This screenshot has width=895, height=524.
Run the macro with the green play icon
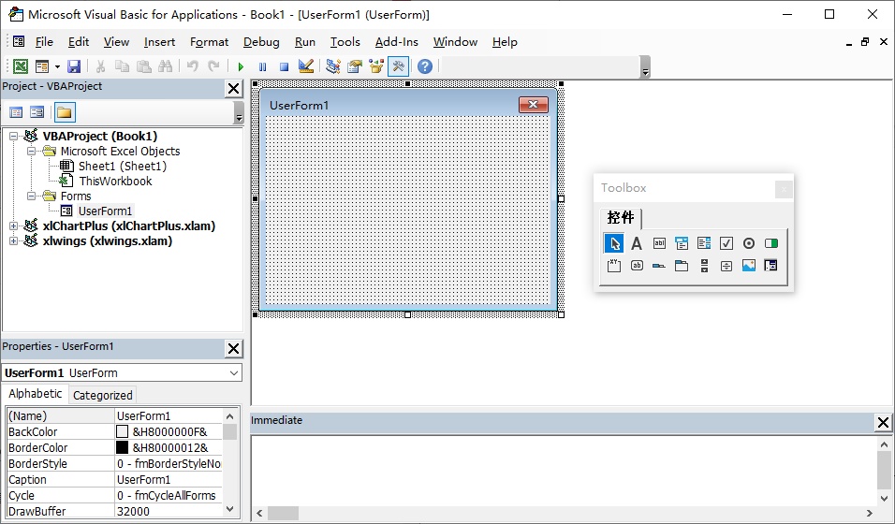tap(241, 66)
